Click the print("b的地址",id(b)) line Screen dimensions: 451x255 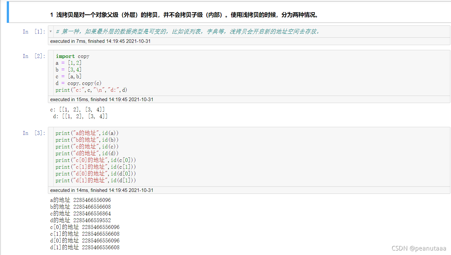[x=87, y=140]
